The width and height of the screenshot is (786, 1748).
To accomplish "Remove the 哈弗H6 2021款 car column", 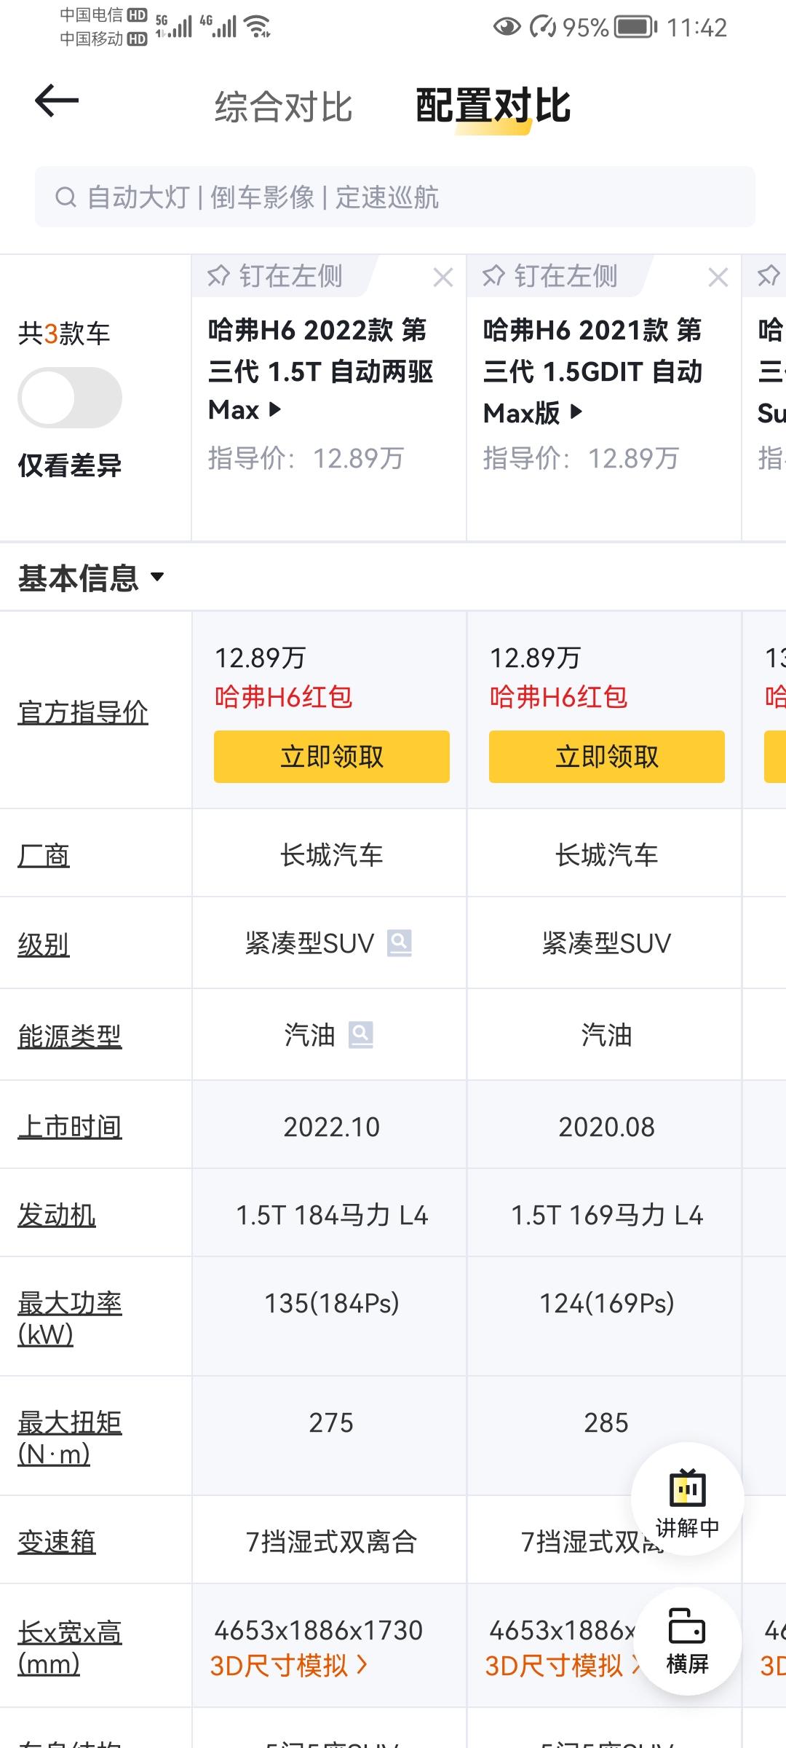I will click(x=718, y=277).
